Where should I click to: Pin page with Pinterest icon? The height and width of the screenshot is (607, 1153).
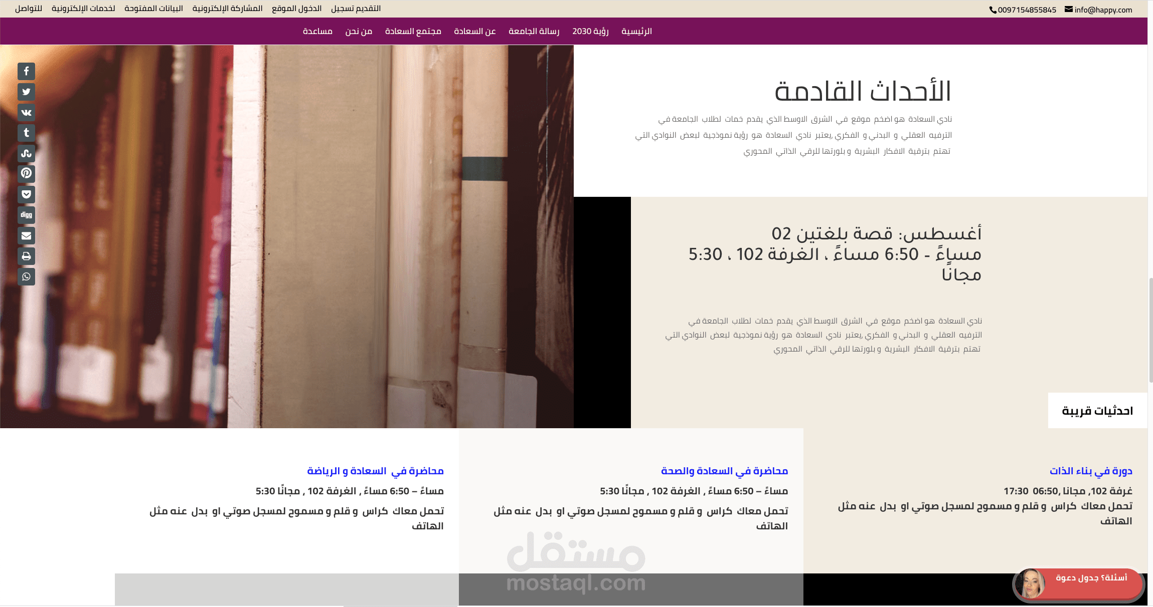[26, 174]
